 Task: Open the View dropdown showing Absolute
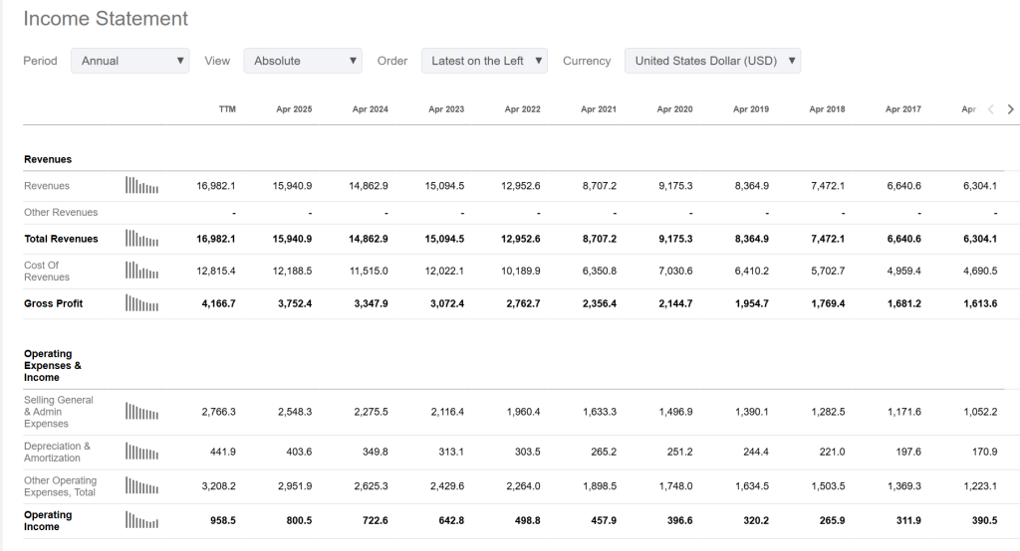pos(302,61)
